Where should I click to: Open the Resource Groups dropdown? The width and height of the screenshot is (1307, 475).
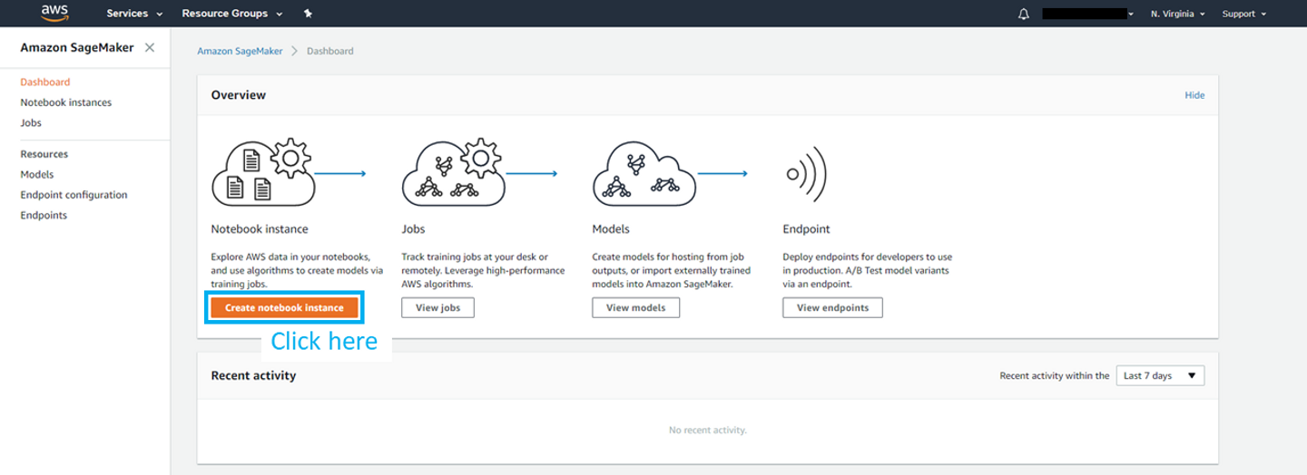232,14
